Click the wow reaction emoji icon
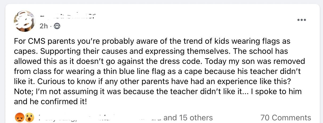The width and height of the screenshot is (323, 123). tap(30, 117)
